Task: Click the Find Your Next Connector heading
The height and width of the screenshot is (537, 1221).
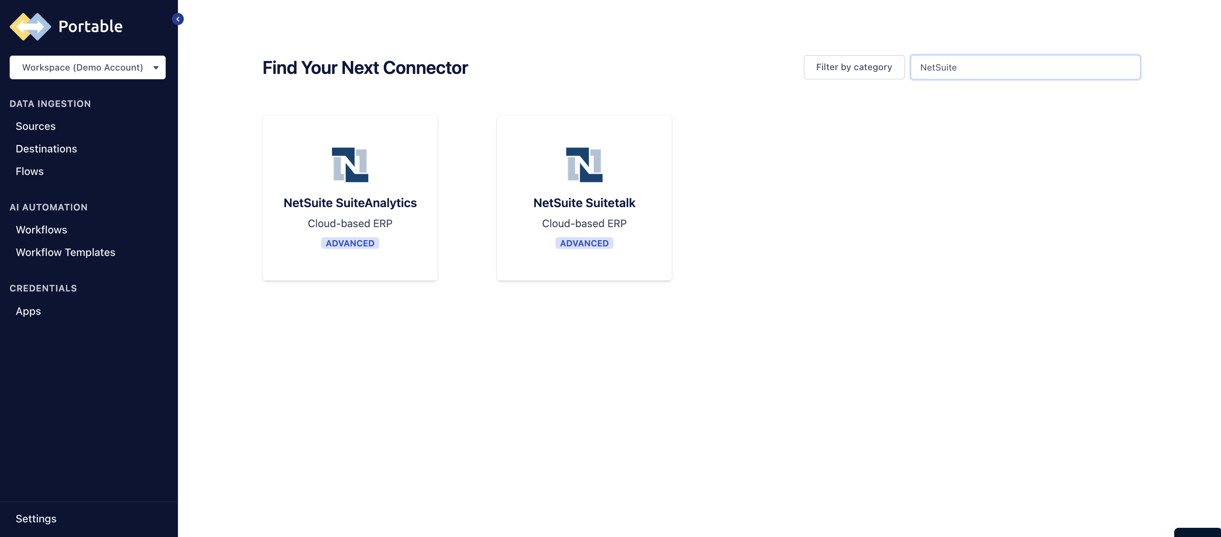Action: (365, 68)
